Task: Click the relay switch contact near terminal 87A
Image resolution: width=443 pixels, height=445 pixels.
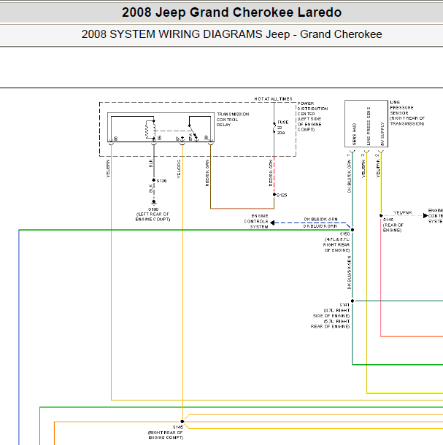Action: click(193, 132)
